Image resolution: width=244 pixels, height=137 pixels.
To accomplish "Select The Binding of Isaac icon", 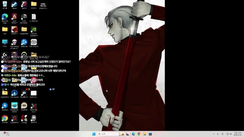I will coord(14,42).
